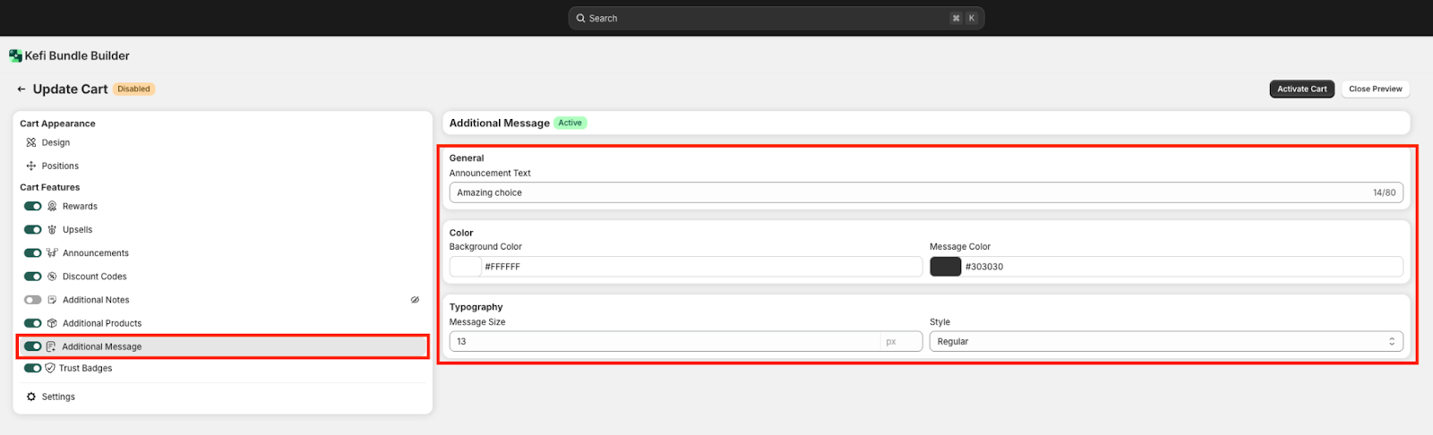The height and width of the screenshot is (435, 1433).
Task: Click the Positions move icon
Action: tap(31, 166)
